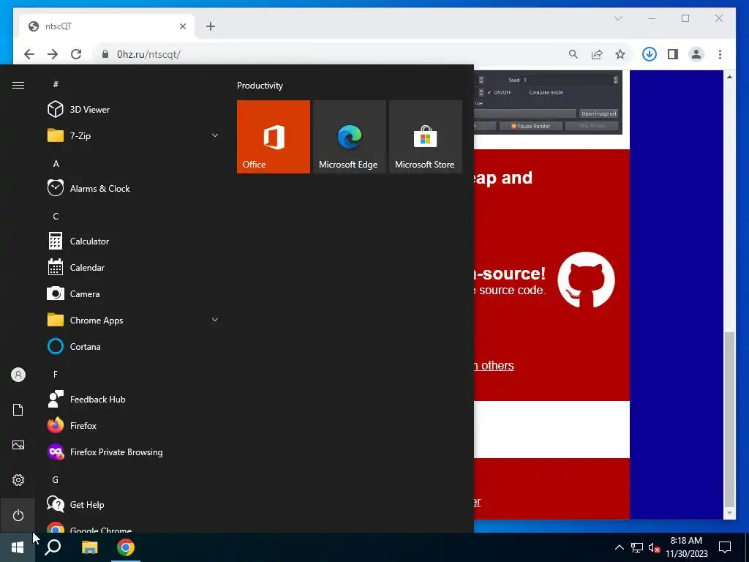The height and width of the screenshot is (562, 749).
Task: Open Feedback Hub
Action: (x=132, y=399)
